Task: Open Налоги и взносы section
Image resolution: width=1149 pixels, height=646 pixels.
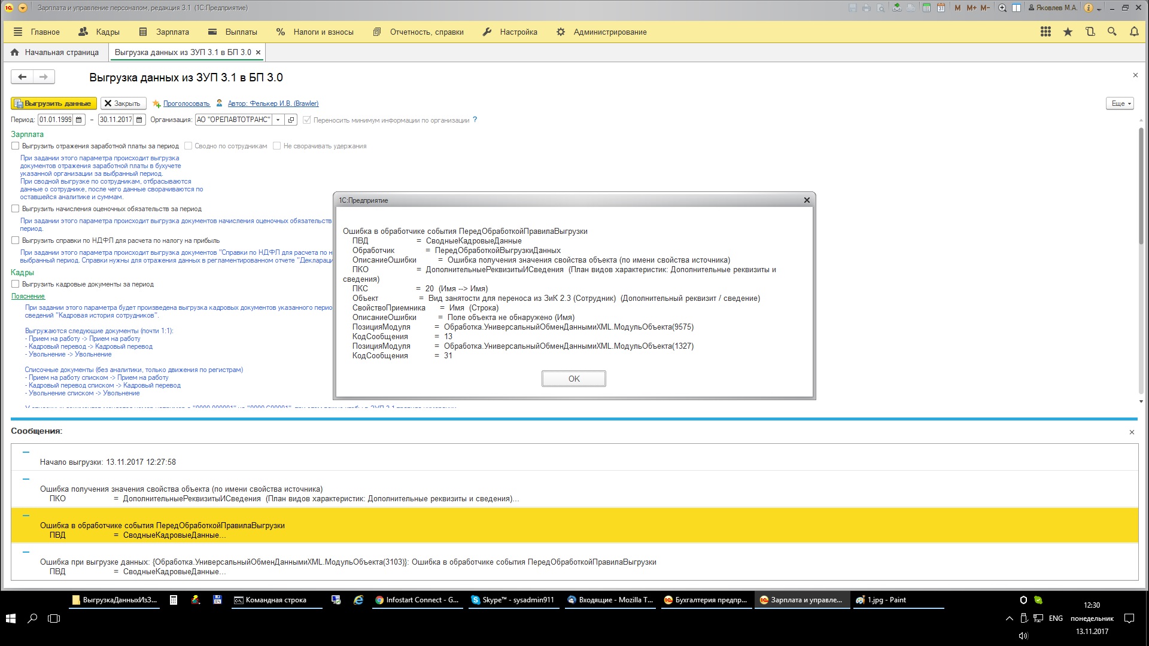Action: [x=315, y=32]
